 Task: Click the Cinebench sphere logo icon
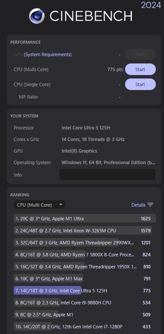pyautogui.click(x=37, y=16)
